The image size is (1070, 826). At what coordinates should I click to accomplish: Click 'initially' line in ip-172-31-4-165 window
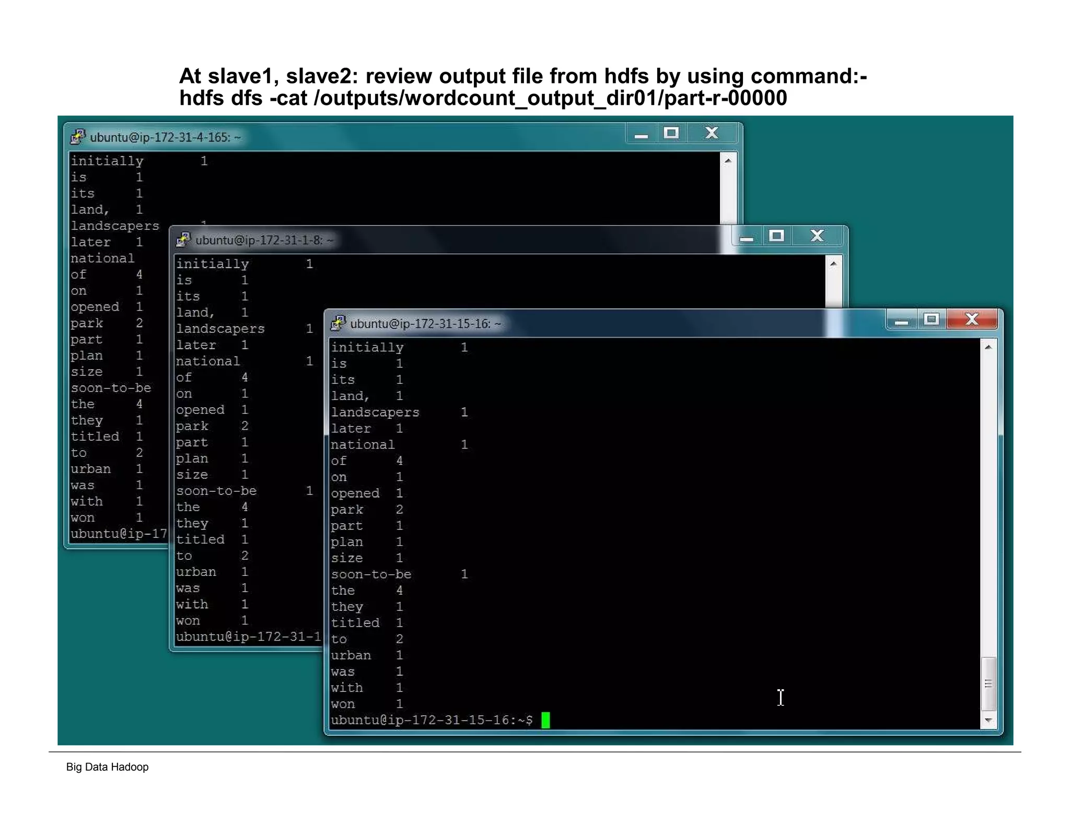click(139, 161)
